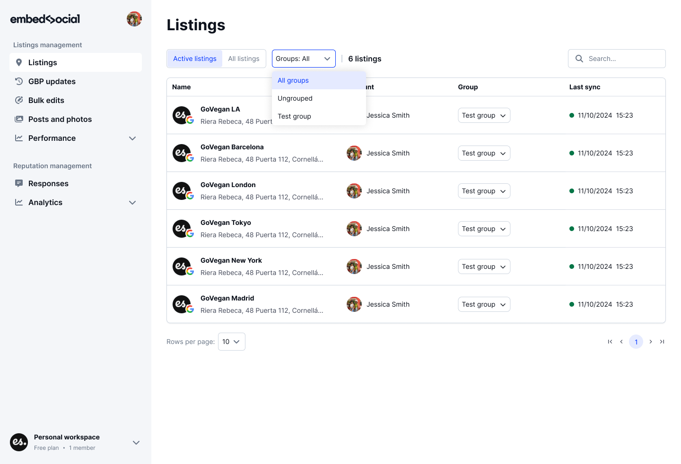
Task: Select the GBP updates sidebar icon
Action: tap(19, 81)
